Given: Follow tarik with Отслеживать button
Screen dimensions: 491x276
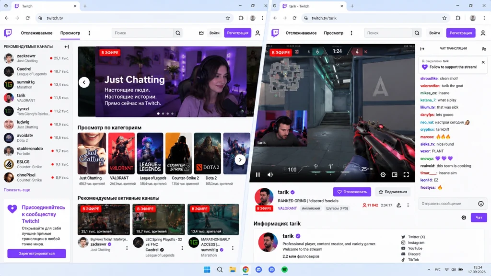Looking at the screenshot, I should [x=352, y=192].
